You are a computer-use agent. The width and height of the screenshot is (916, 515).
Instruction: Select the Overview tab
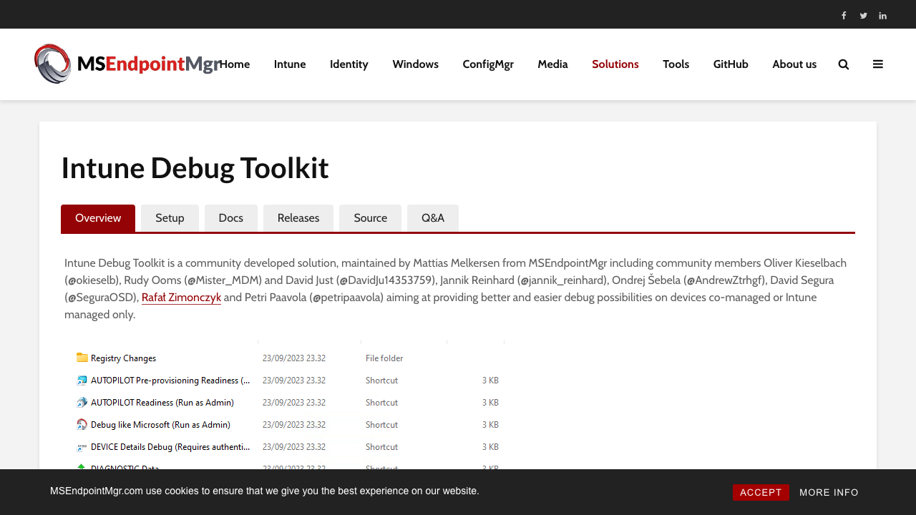(98, 218)
